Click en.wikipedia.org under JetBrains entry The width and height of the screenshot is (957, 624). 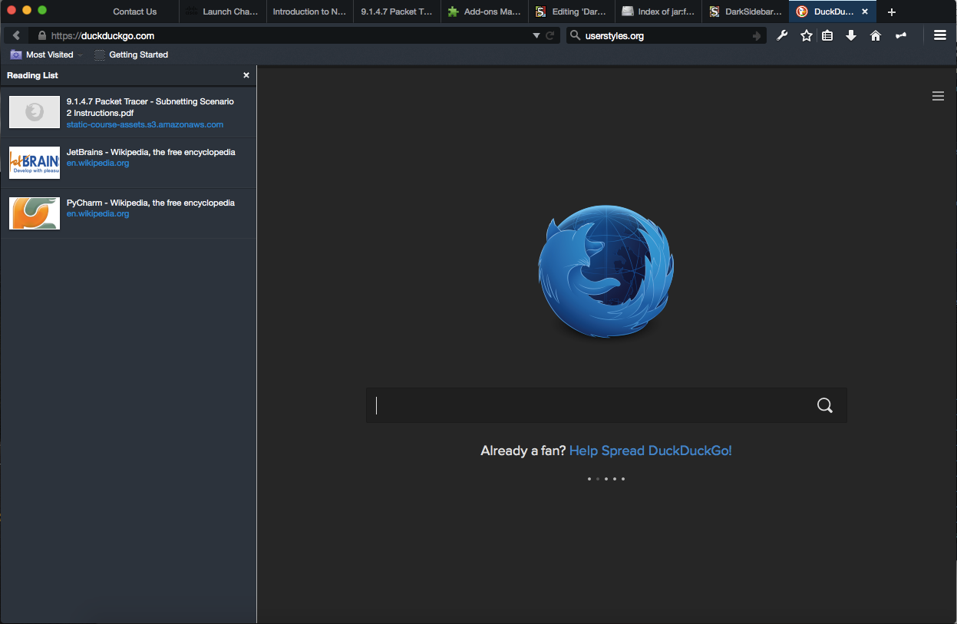tap(97, 163)
